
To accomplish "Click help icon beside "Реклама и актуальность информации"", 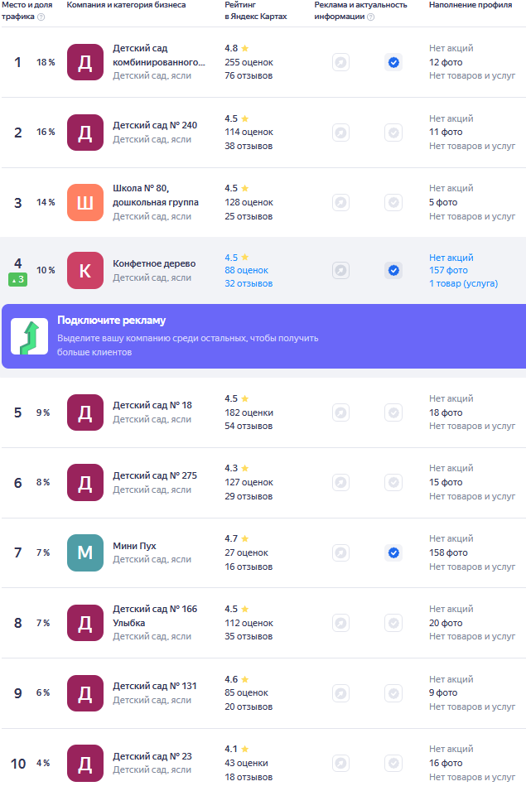I will 370,17.
